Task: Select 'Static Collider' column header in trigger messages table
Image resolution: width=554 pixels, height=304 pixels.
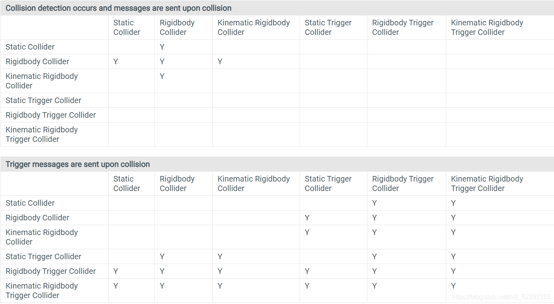Action: coord(127,184)
